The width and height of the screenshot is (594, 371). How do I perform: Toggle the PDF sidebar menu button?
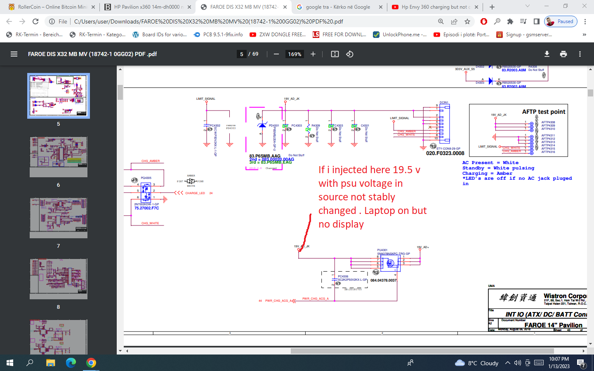tap(14, 54)
